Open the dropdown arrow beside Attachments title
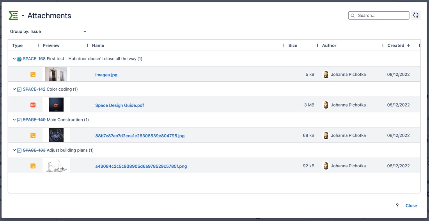The image size is (429, 221). (x=23, y=16)
